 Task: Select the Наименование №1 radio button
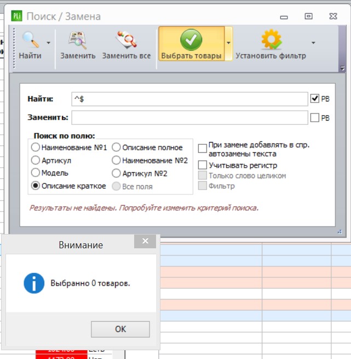[36, 147]
